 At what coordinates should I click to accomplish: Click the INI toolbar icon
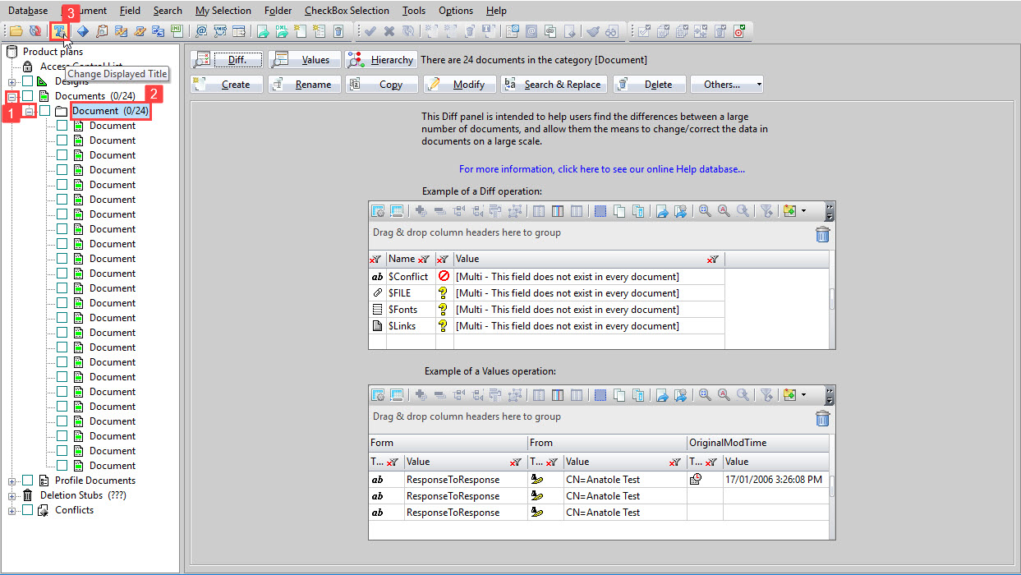176,31
